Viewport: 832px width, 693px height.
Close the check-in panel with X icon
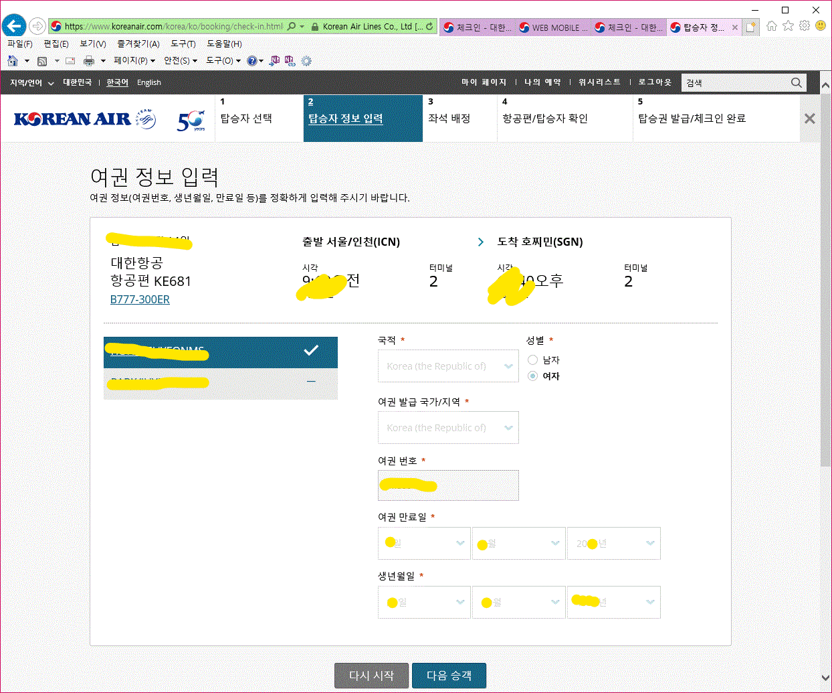[x=810, y=119]
